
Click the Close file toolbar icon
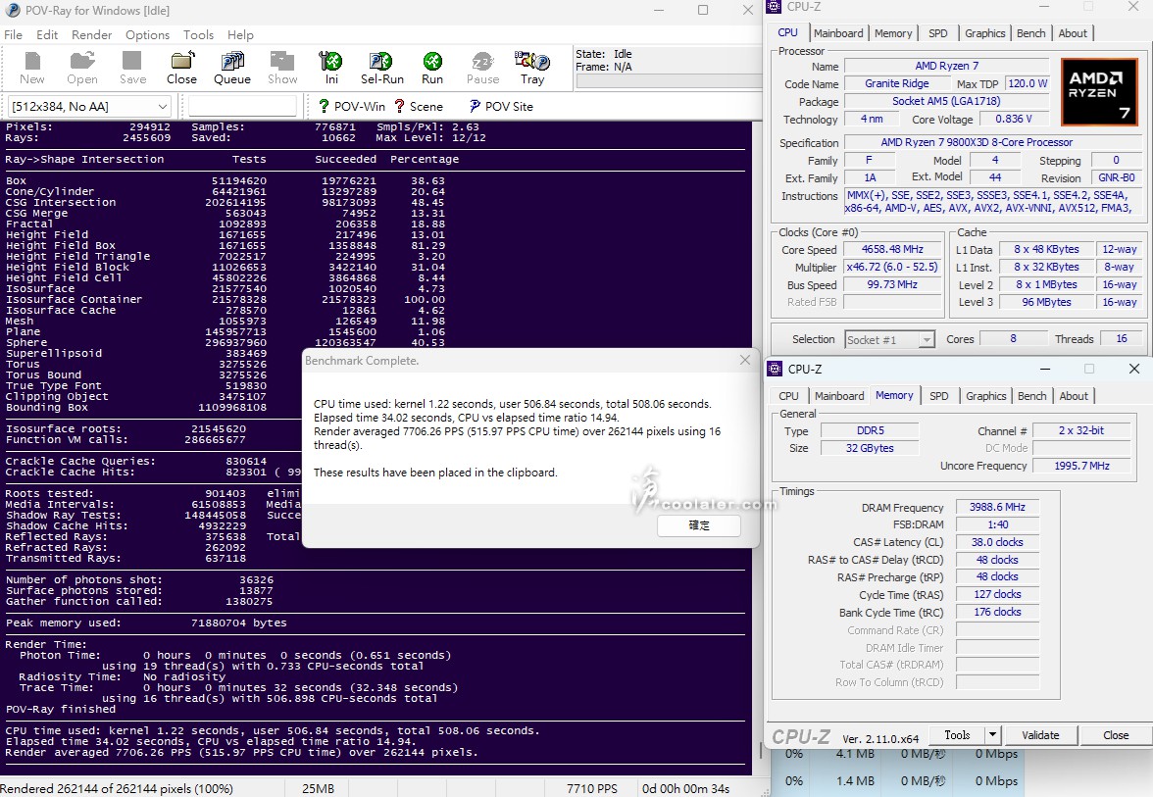point(181,69)
